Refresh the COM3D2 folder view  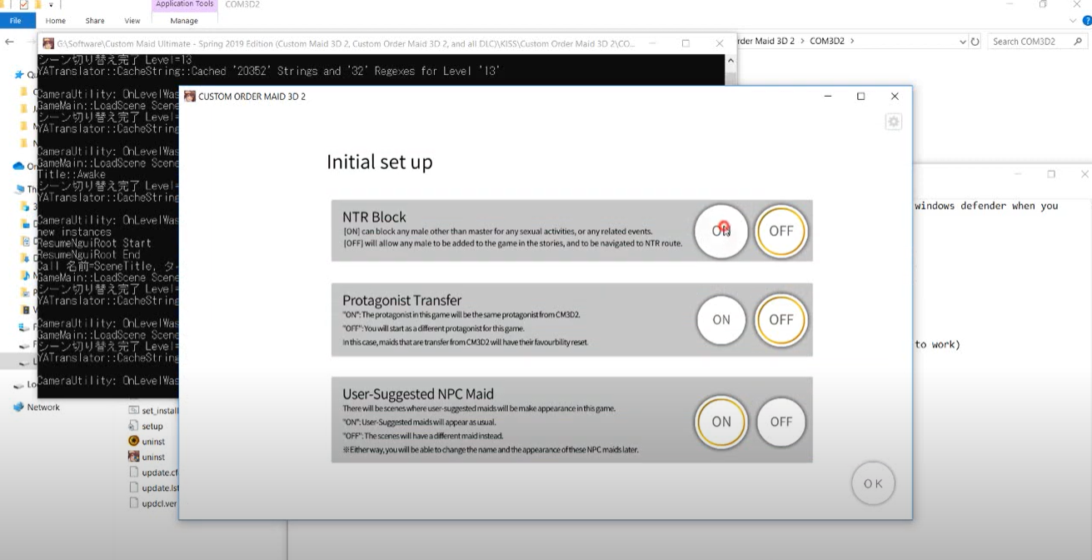pos(975,41)
